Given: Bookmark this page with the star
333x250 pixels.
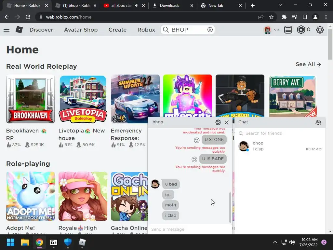Looking at the screenshot, I should click(x=271, y=17).
